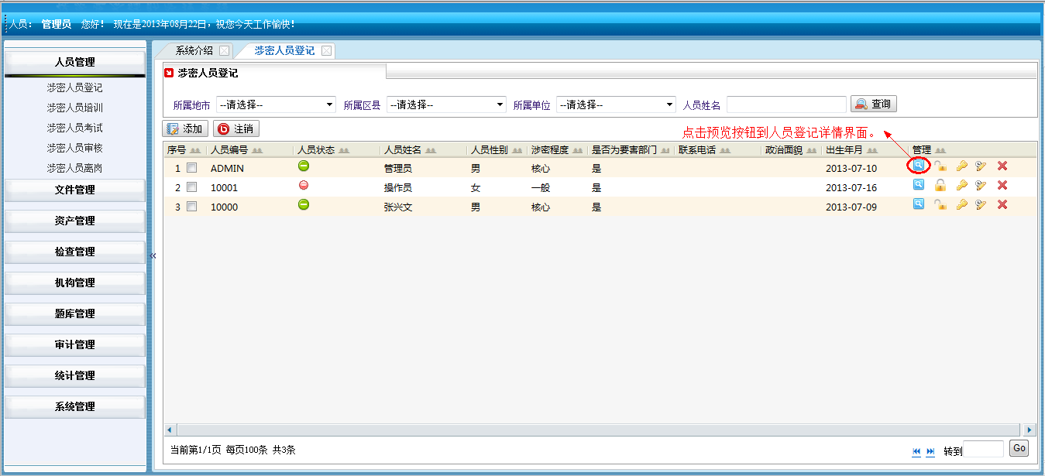Focus the 转到 page number field
Image resolution: width=1045 pixels, height=476 pixels.
tap(983, 449)
